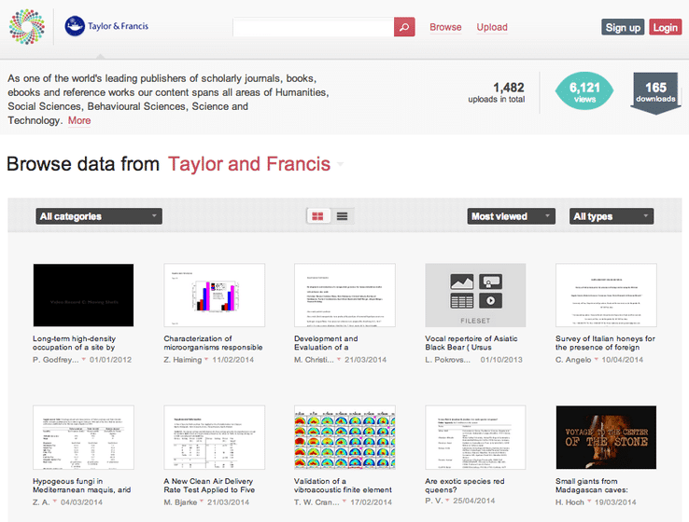Open the Voyage to the Center of the Stone thumbnail
Image resolution: width=689 pixels, height=522 pixels.
tap(606, 437)
